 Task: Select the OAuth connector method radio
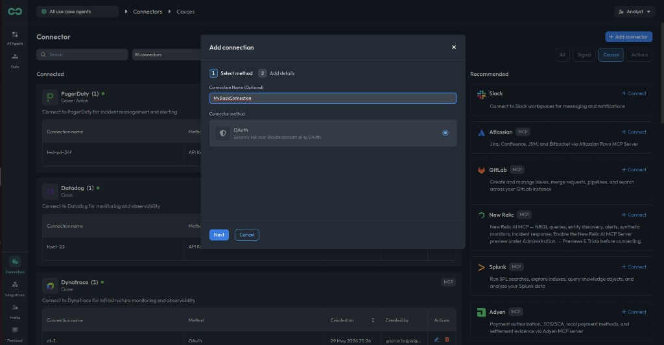click(x=445, y=133)
